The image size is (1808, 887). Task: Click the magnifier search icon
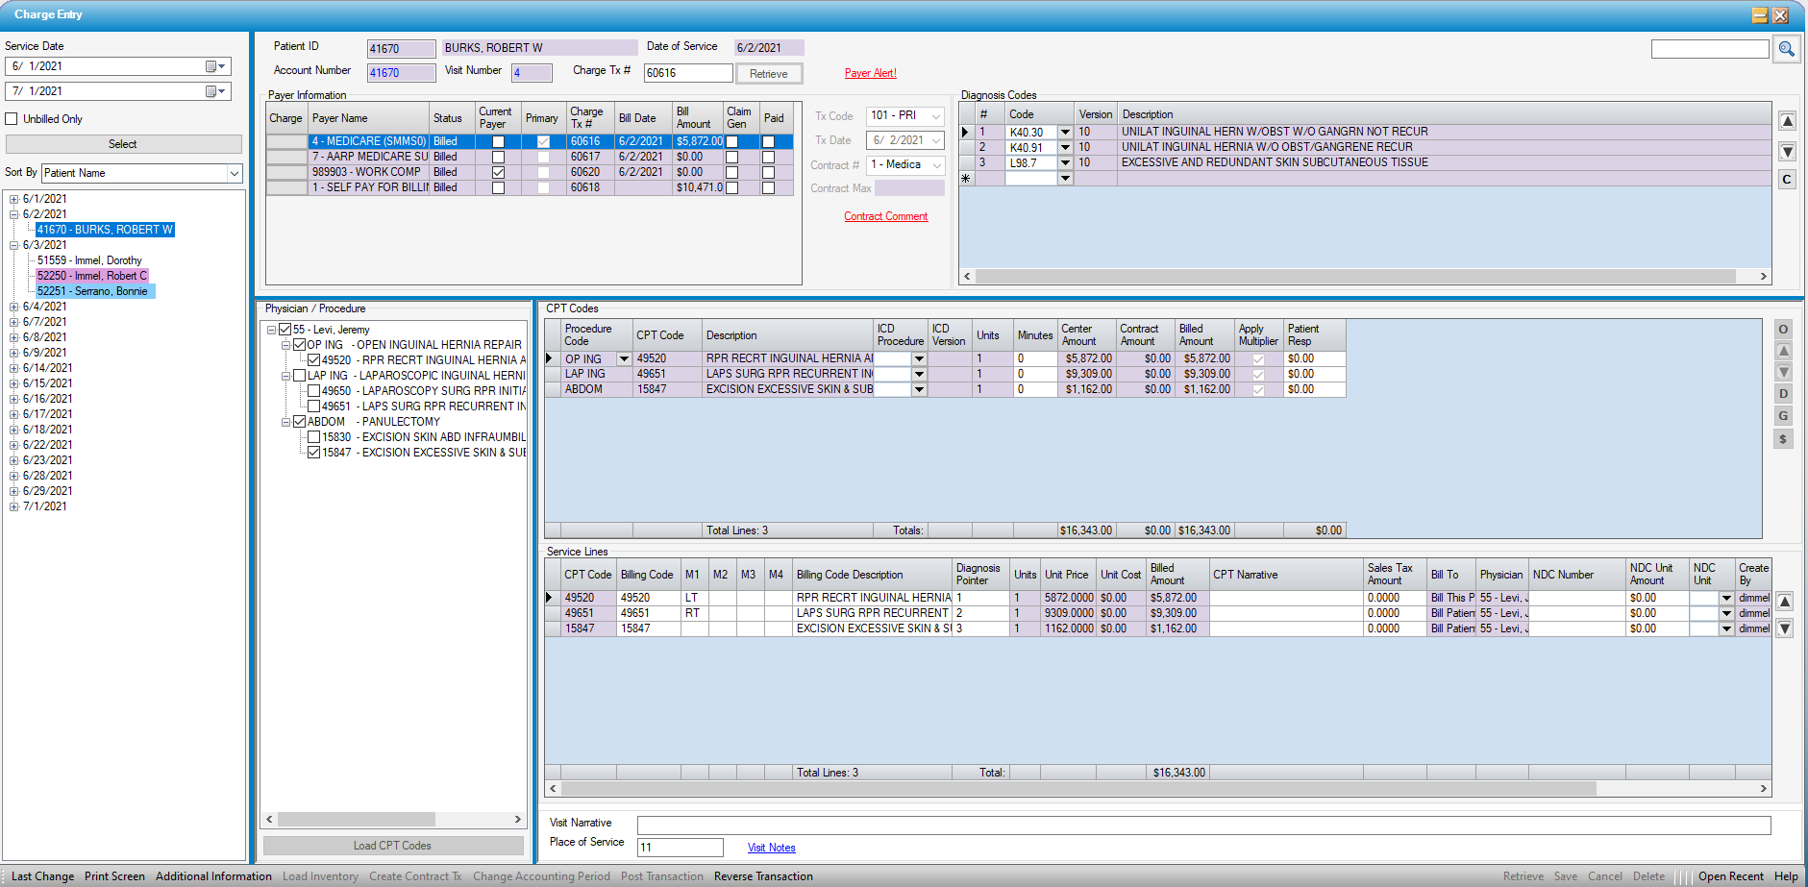pyautogui.click(x=1786, y=49)
